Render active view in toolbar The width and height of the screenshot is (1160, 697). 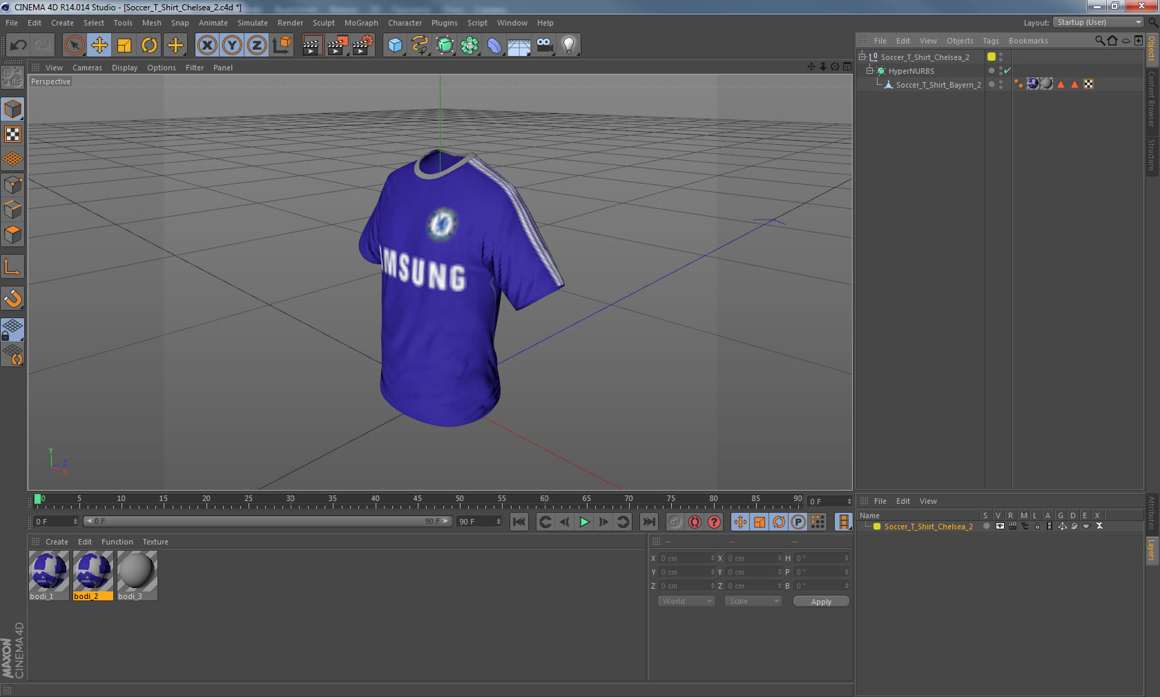(312, 46)
